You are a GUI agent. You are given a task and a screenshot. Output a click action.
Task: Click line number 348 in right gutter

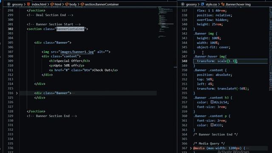click(x=184, y=61)
